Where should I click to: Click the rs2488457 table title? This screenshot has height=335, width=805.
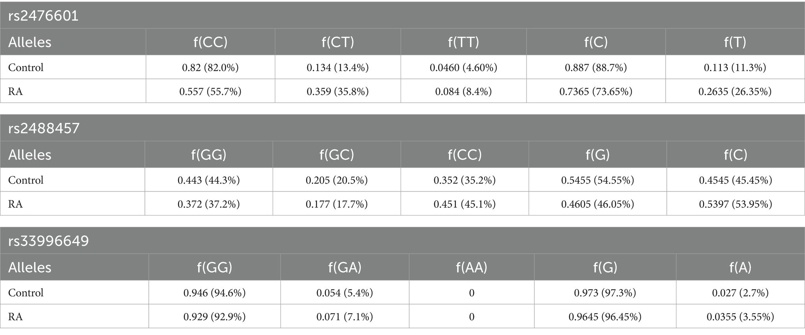44,128
